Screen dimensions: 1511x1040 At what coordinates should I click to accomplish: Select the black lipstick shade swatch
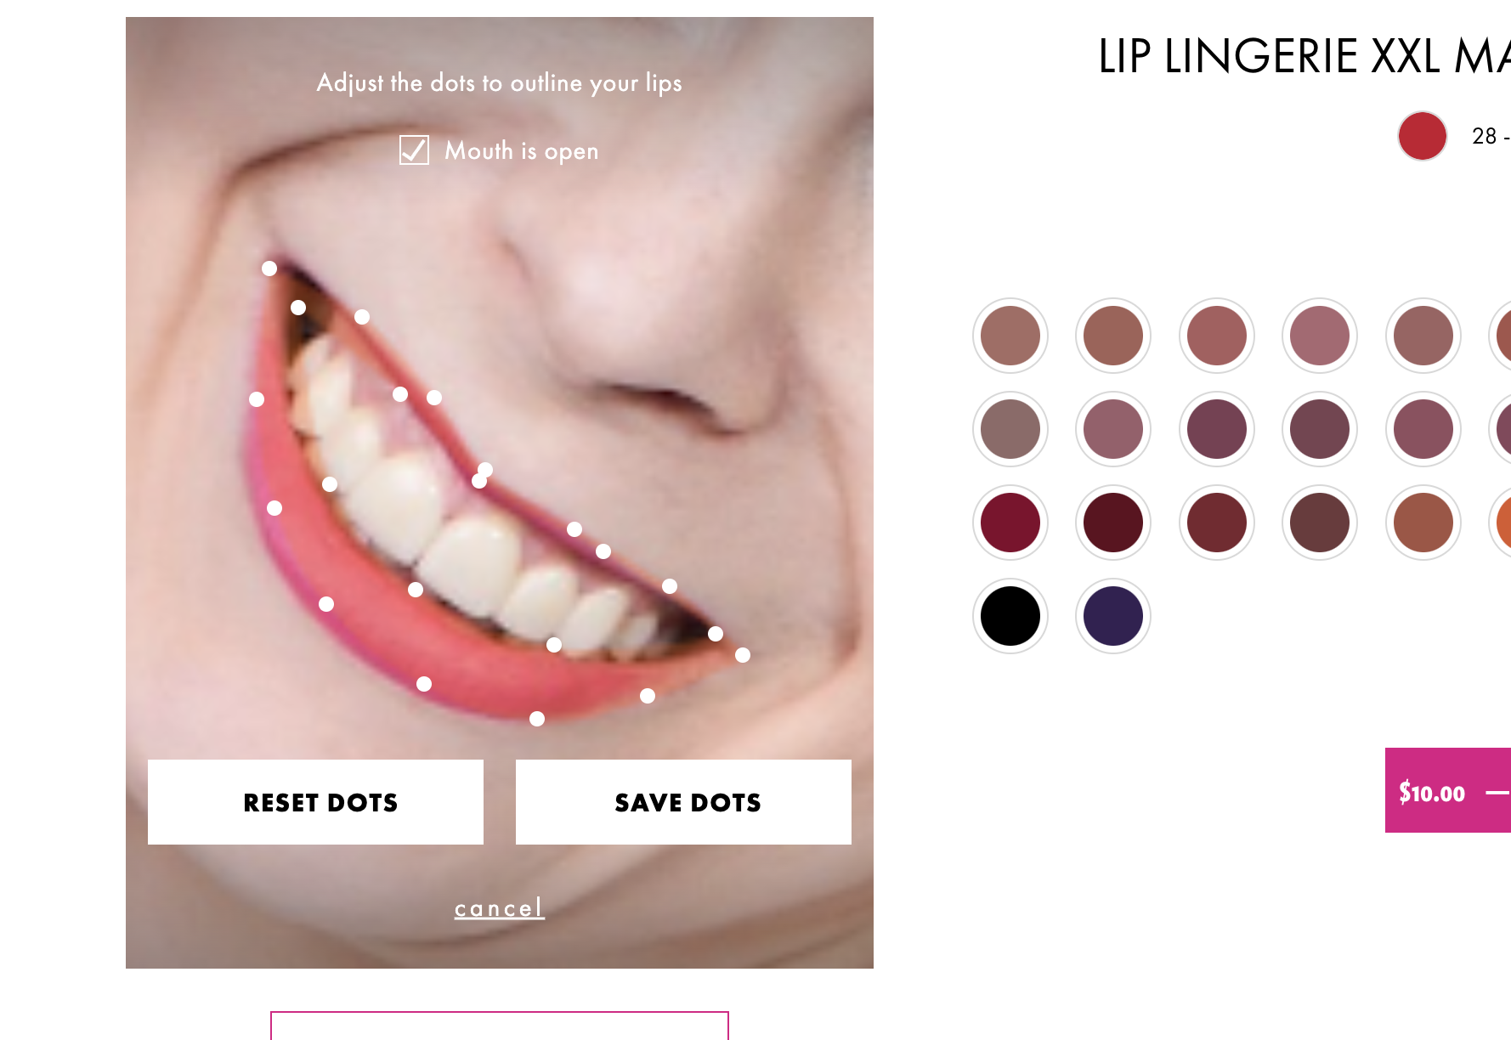pos(1010,616)
